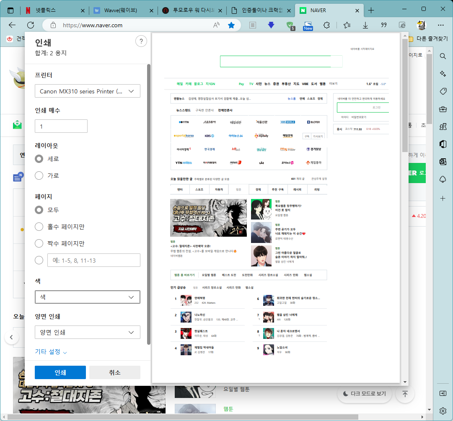Image resolution: width=453 pixels, height=421 pixels.
Task: Toggle sidebar layout icon near bottom
Action: pos(443,393)
